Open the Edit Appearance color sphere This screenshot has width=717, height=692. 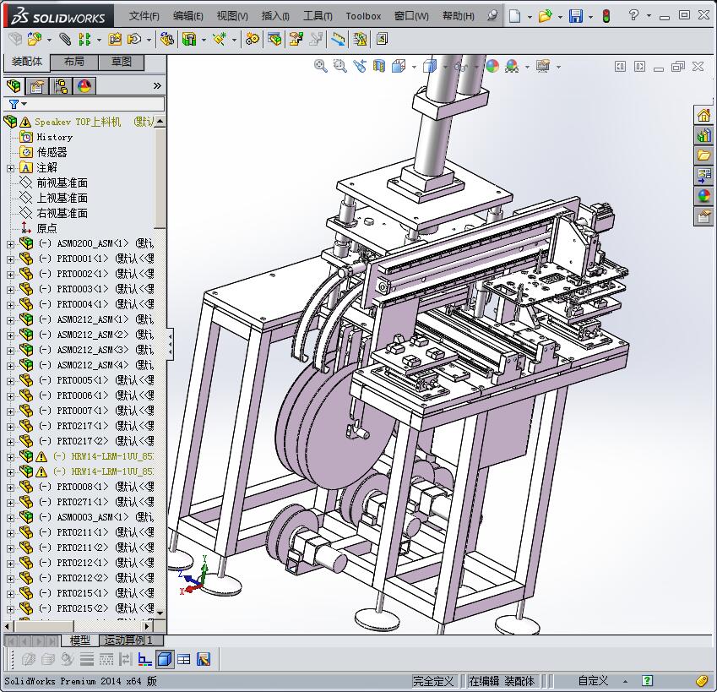click(492, 66)
